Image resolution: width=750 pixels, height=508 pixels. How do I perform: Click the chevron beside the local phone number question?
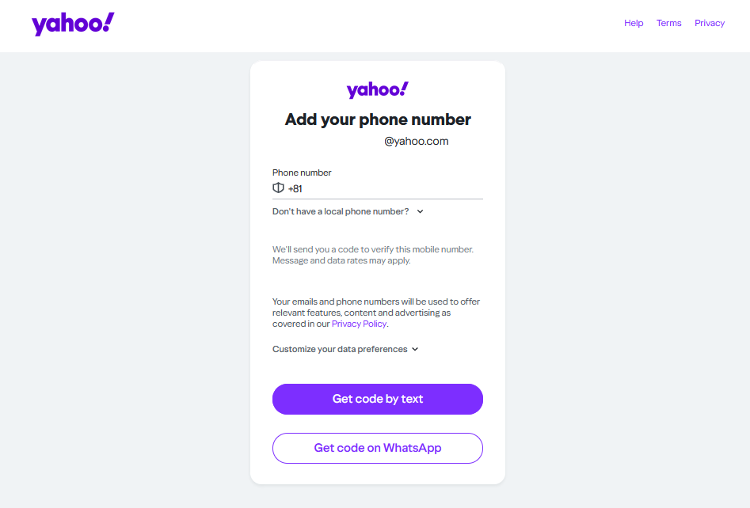click(420, 211)
